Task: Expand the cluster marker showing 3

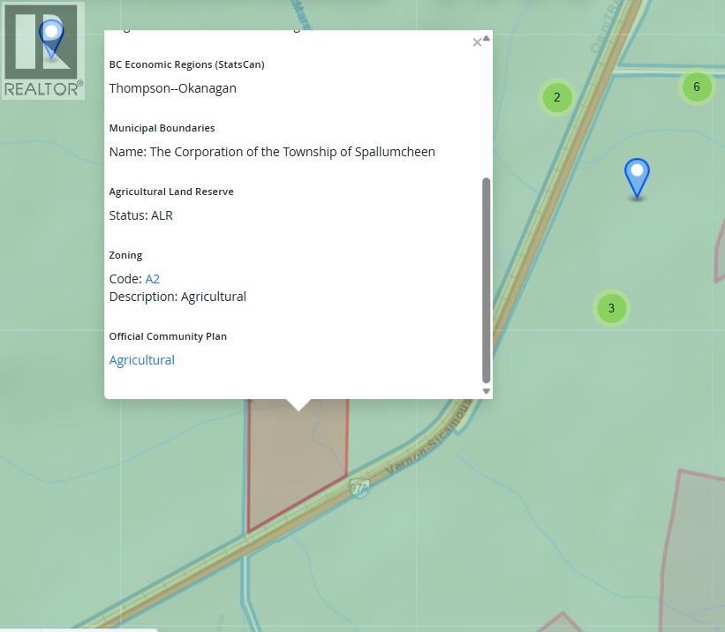Action: [611, 308]
